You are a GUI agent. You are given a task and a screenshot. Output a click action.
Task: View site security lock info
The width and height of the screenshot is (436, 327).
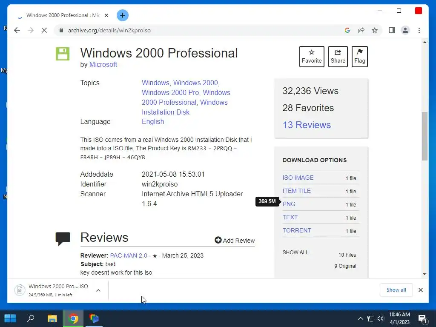pyautogui.click(x=61, y=30)
